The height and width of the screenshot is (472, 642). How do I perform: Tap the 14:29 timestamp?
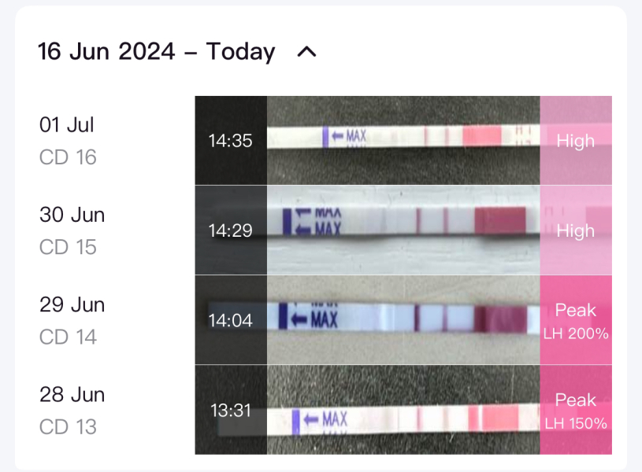[230, 230]
